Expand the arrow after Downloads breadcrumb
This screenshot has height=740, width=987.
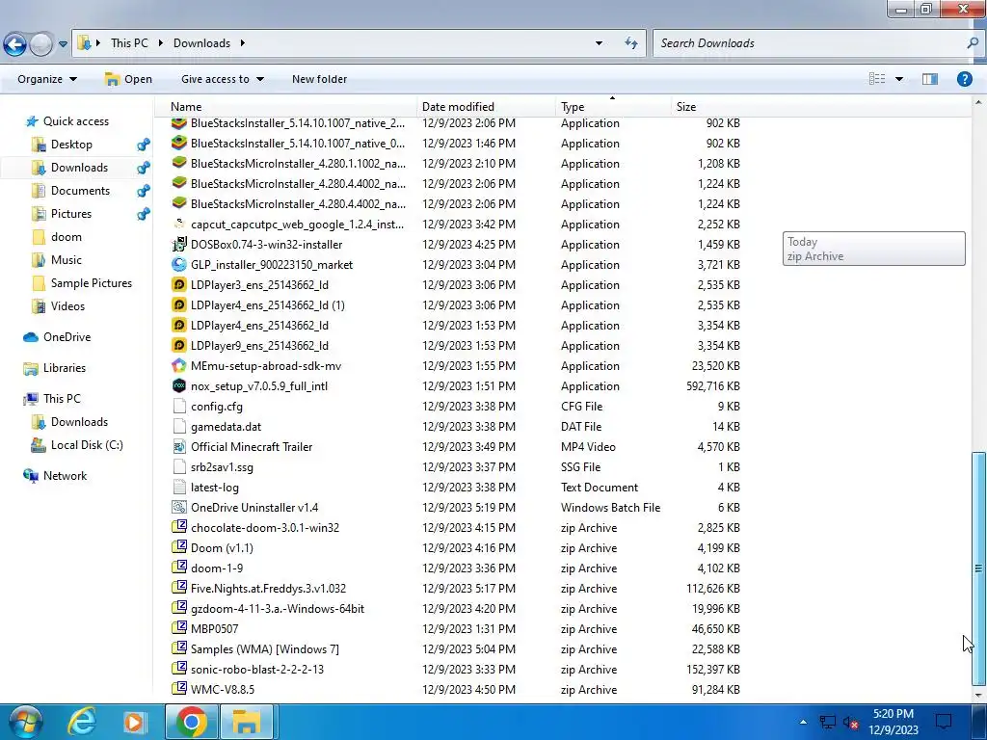(x=242, y=43)
